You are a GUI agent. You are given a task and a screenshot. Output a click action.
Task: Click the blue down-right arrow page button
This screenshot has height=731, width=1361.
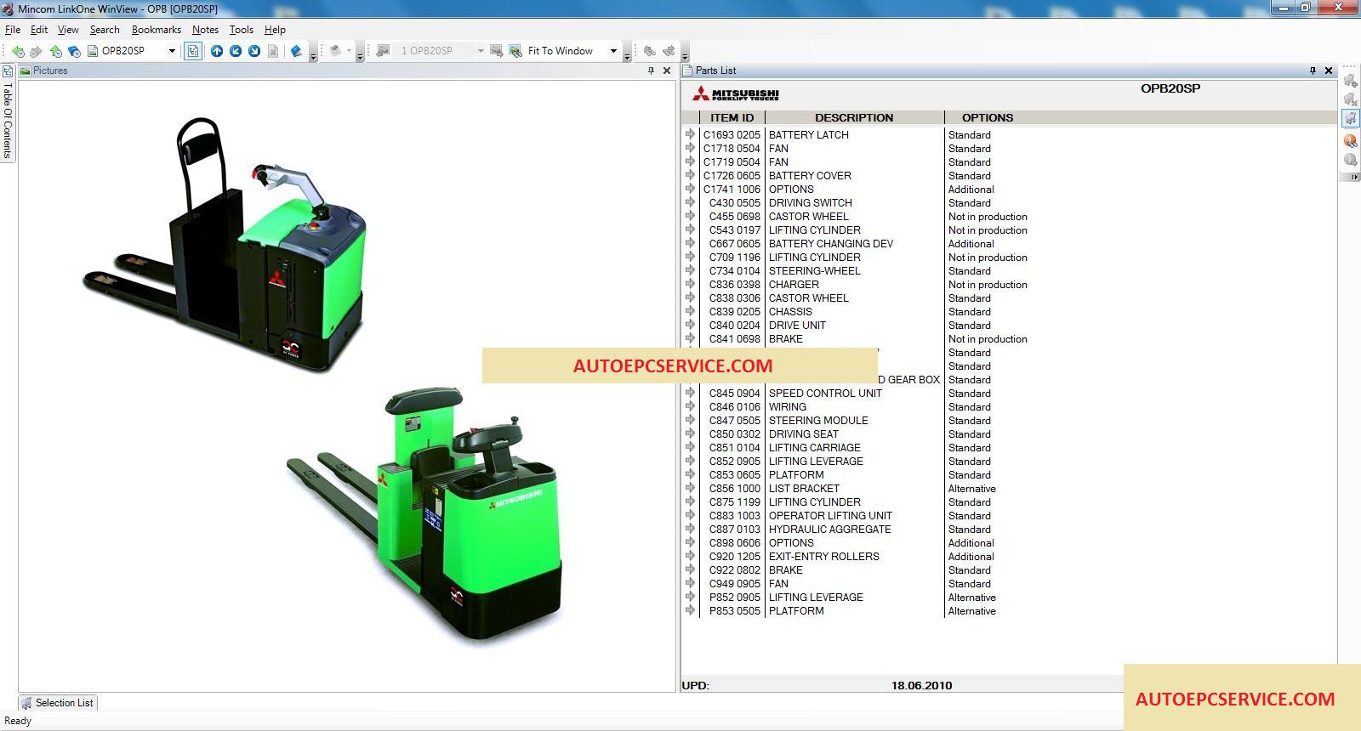pos(254,51)
